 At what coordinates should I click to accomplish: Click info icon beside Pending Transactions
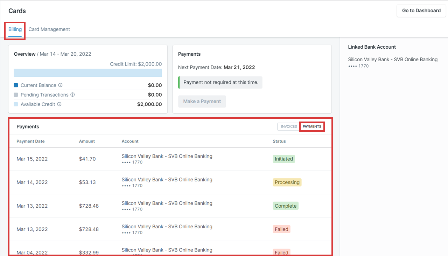(x=72, y=95)
